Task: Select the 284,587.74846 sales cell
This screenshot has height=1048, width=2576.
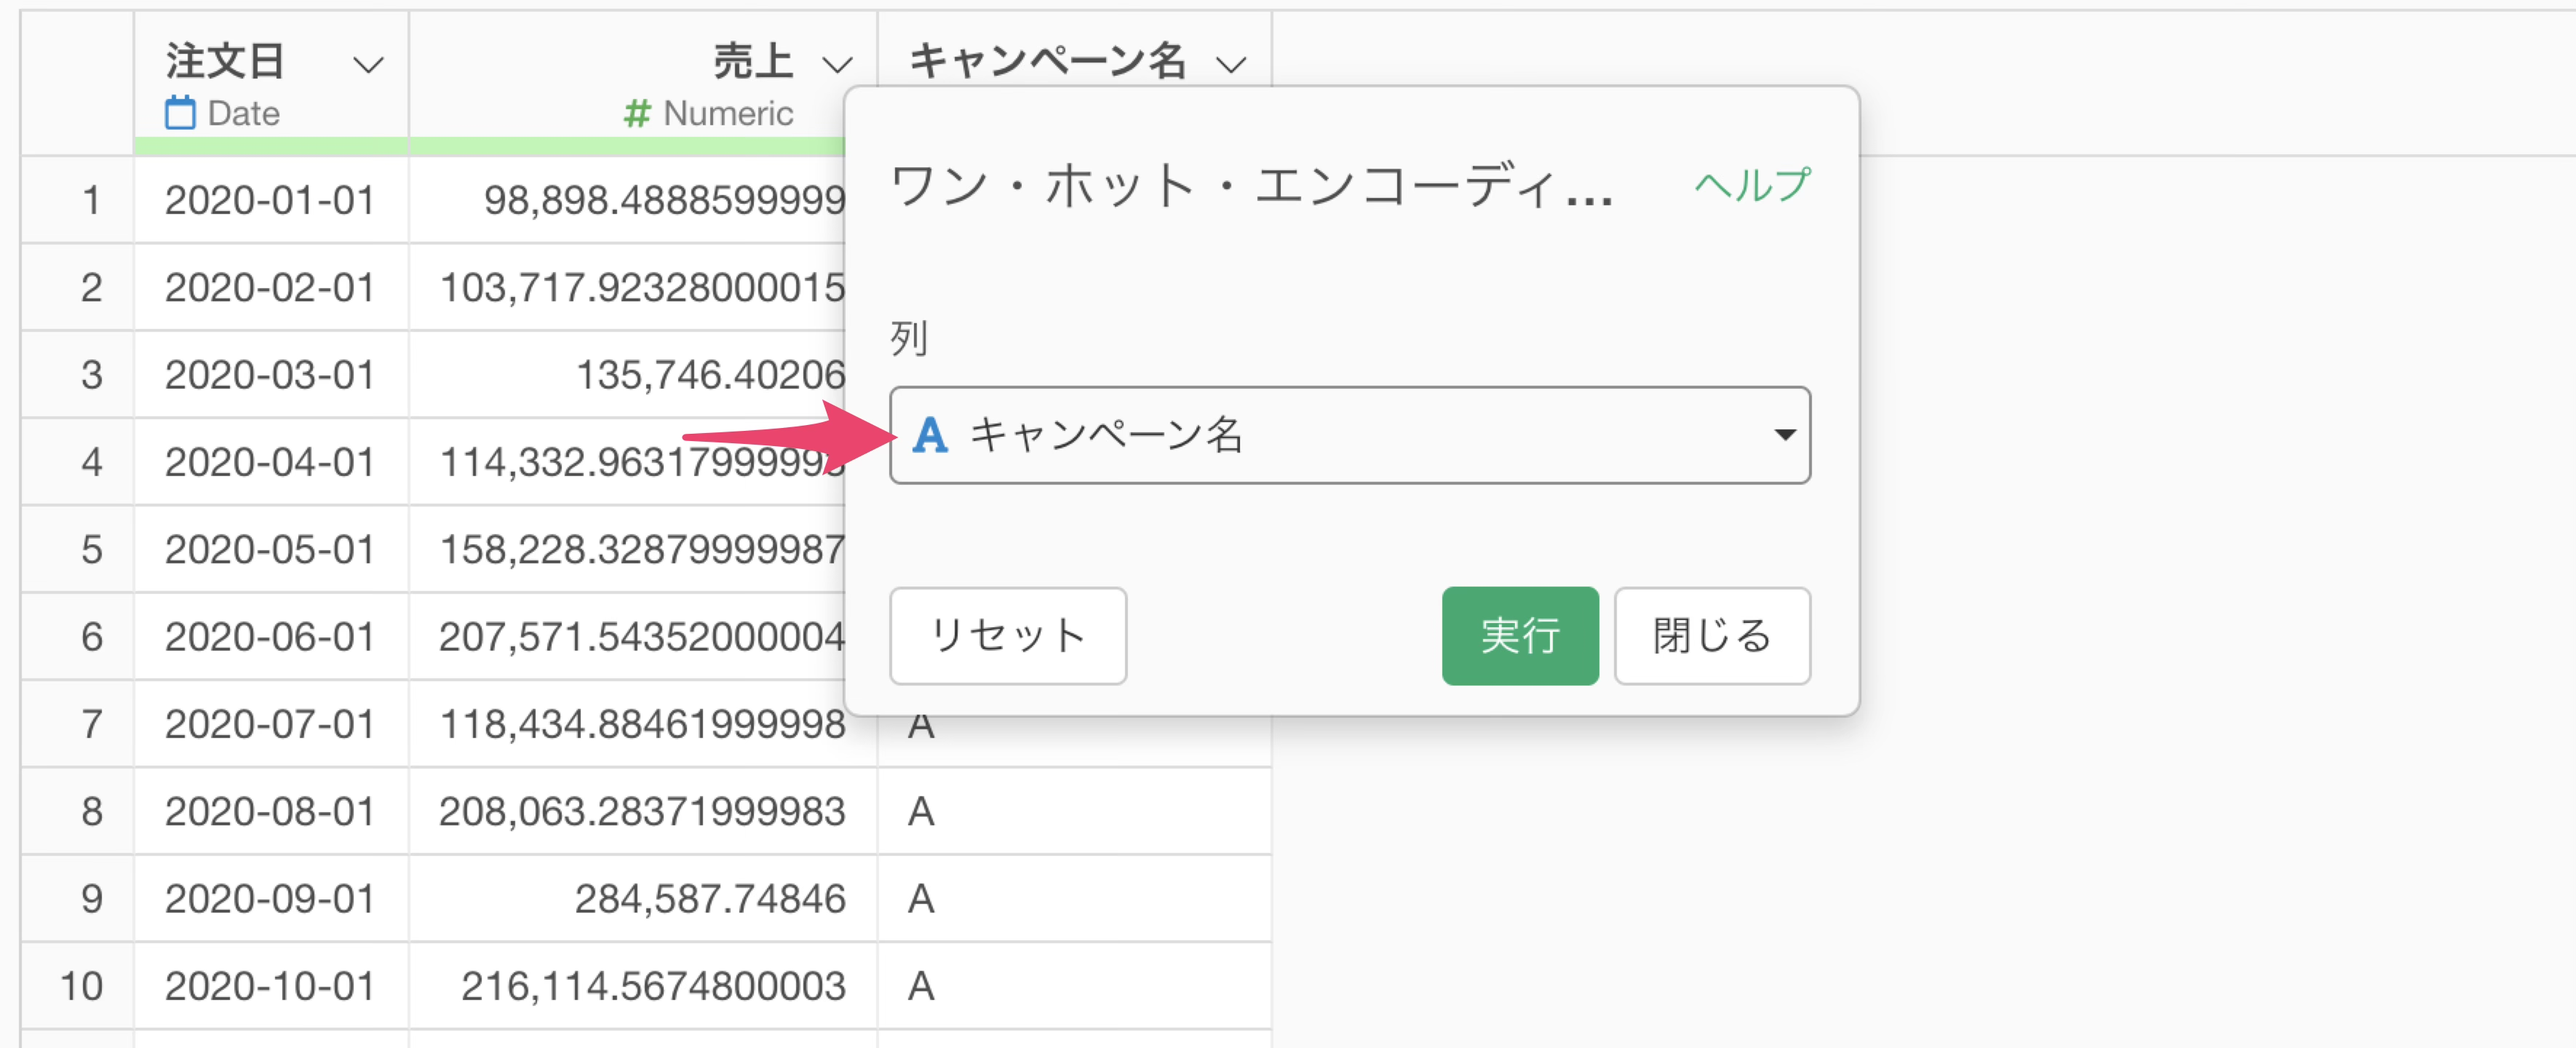Action: (x=709, y=898)
